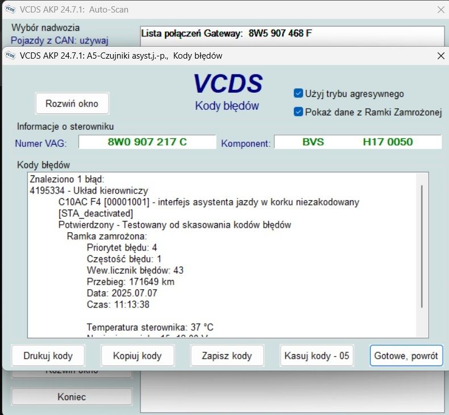Click the Ramka zamrożona heading line

point(107,236)
